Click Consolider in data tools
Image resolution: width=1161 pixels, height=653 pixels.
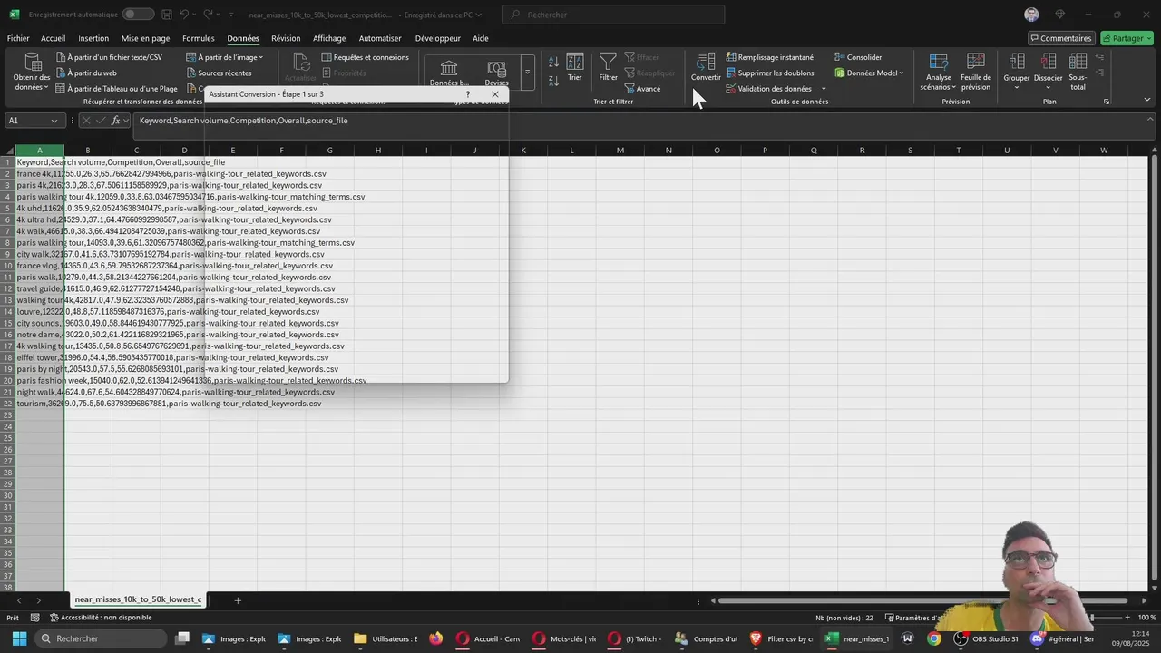(857, 57)
